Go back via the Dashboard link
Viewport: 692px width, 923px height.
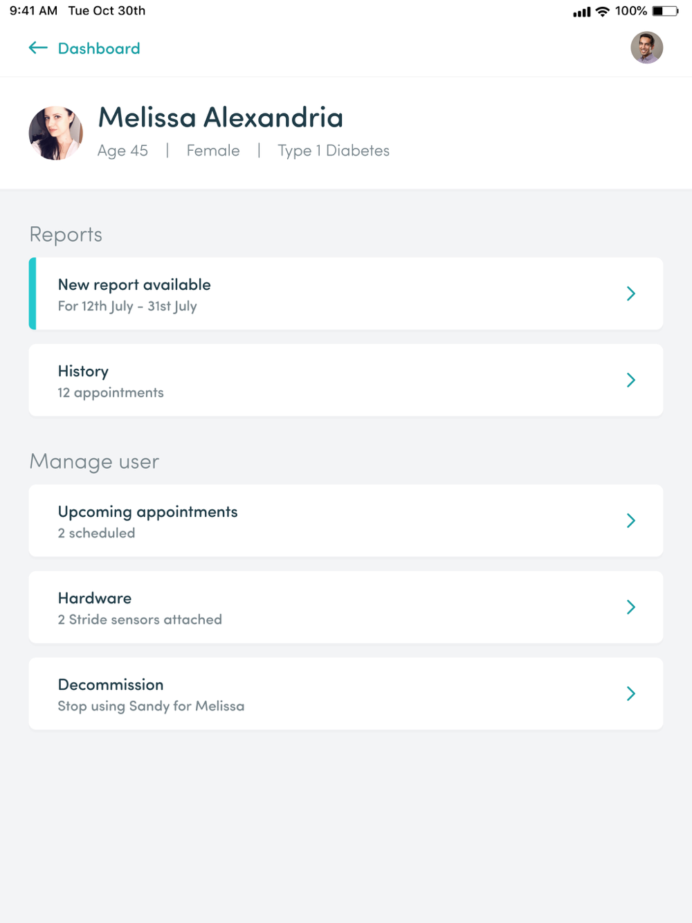pos(99,48)
